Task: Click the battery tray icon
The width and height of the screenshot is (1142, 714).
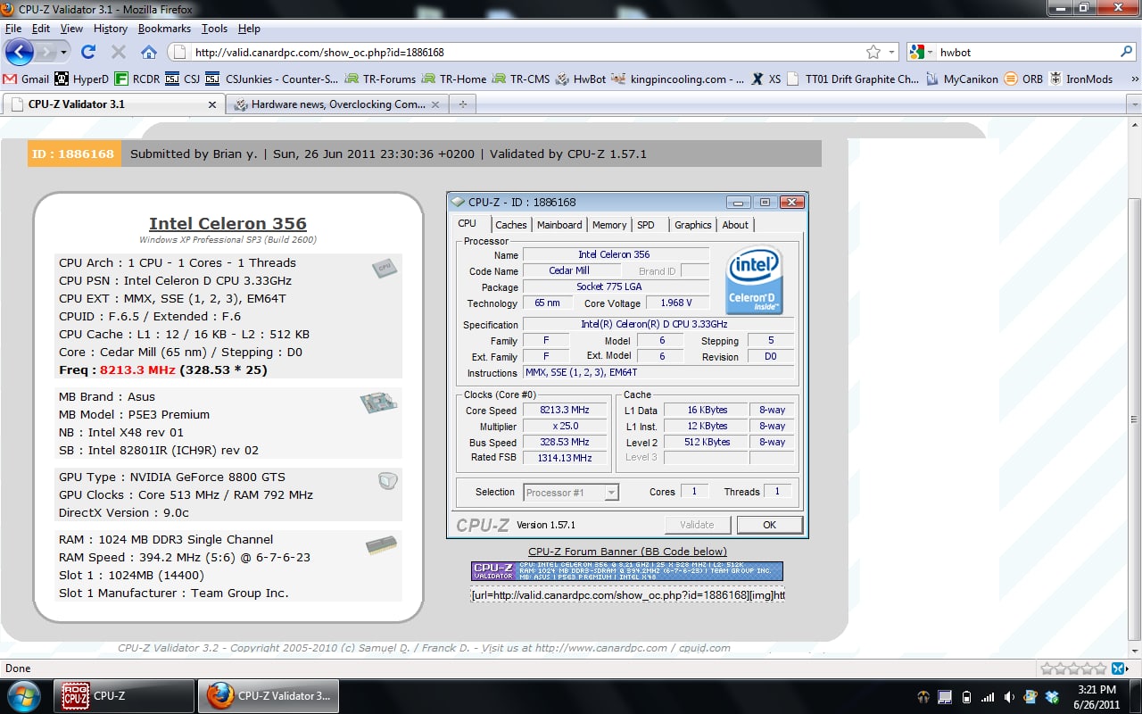Action: 966,696
